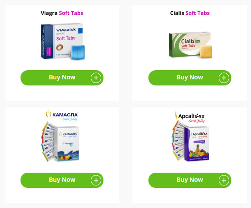Buy Now for Viagra Soft Tabs

pyautogui.click(x=62, y=78)
